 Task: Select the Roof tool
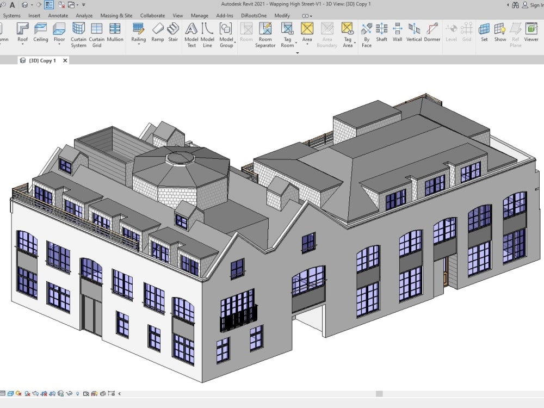click(22, 33)
